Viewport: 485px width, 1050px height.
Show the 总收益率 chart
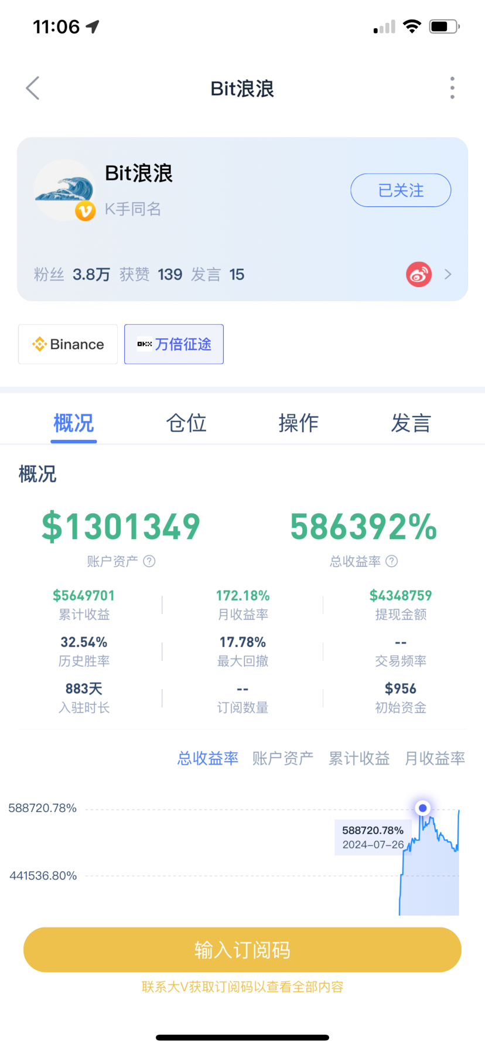(208, 758)
